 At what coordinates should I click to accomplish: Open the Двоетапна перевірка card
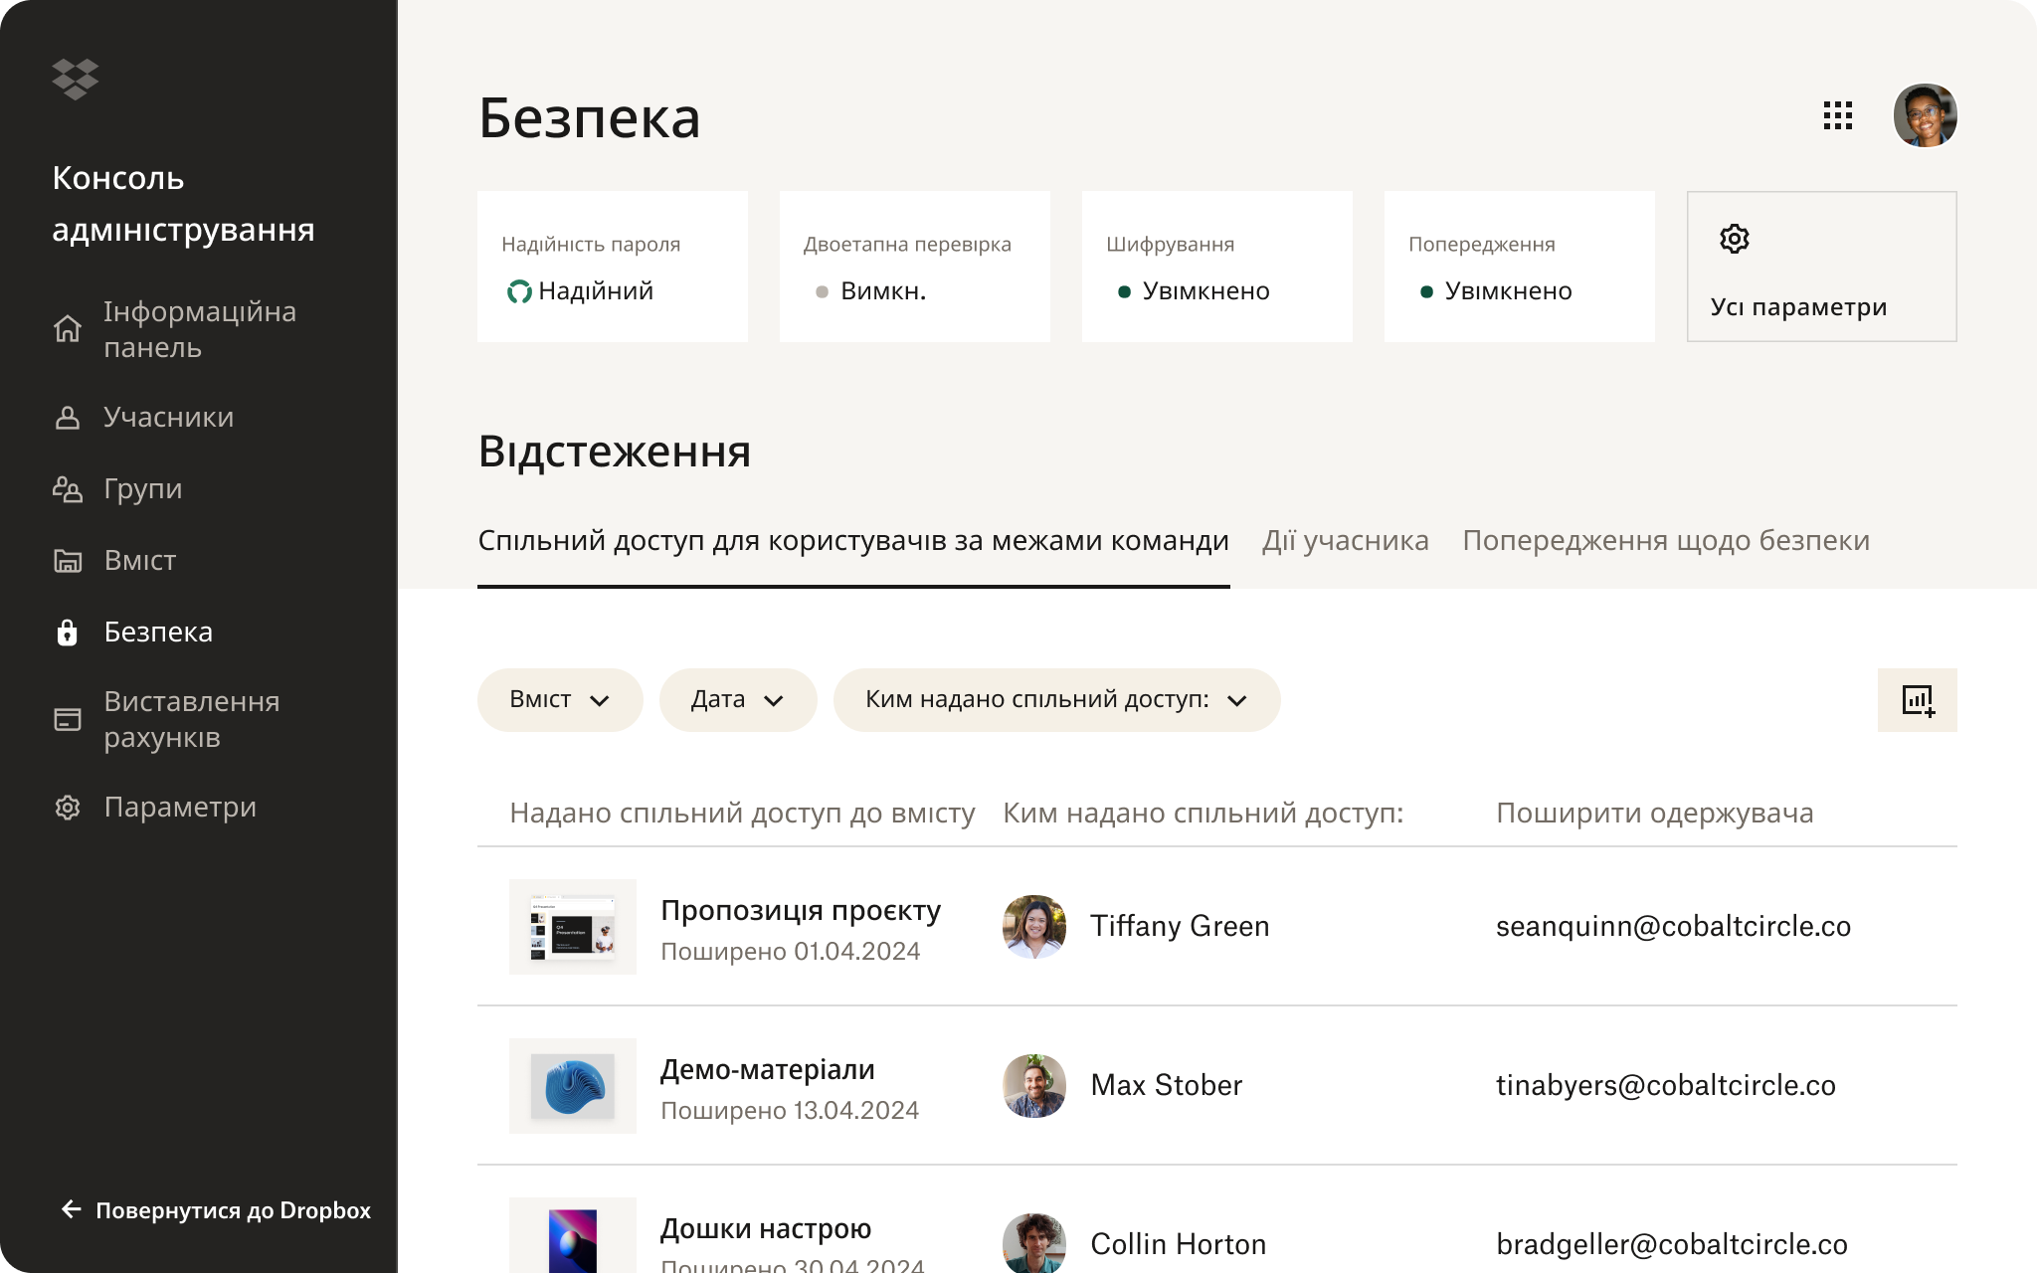[915, 267]
